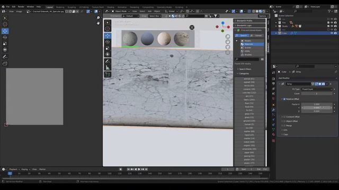This screenshot has height=190, width=339.
Task: Toggle visibility eye for the Tire collection
Action: tap(332, 22)
